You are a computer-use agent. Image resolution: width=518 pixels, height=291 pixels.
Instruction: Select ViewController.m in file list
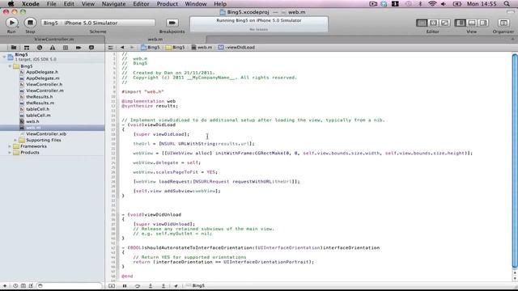[x=45, y=91]
